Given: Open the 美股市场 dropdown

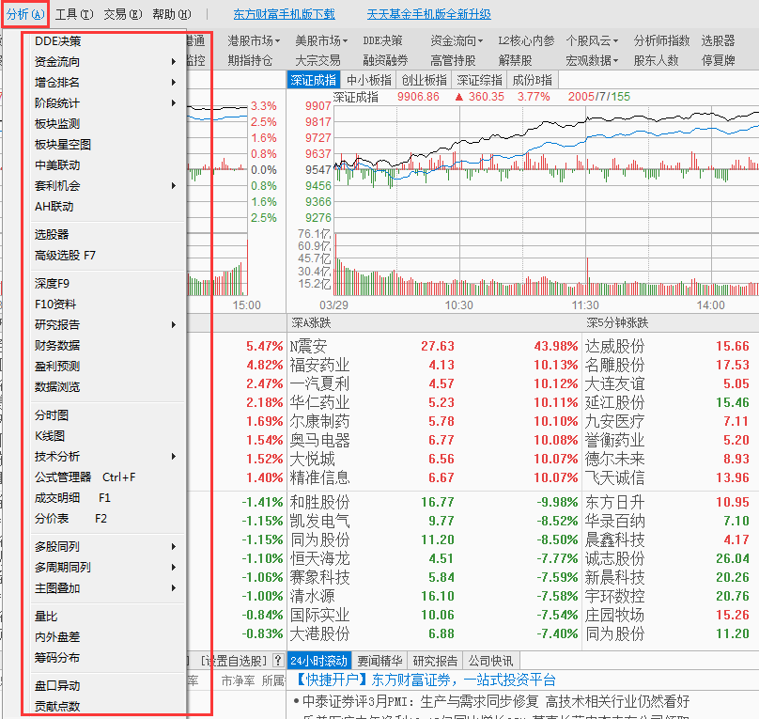Looking at the screenshot, I should 321,40.
